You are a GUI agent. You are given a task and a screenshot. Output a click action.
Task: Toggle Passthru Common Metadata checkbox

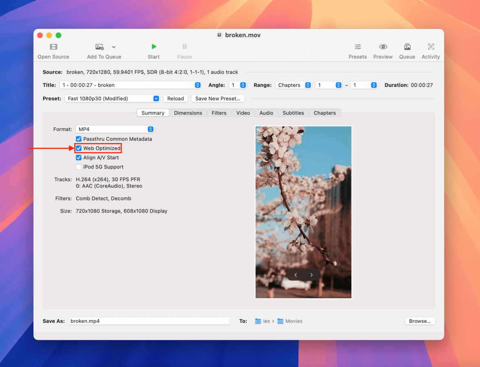coord(79,139)
